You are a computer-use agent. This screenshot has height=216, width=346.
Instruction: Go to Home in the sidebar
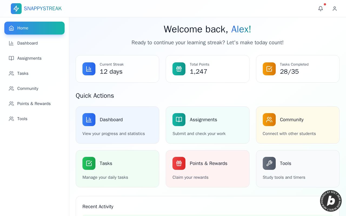(34, 28)
